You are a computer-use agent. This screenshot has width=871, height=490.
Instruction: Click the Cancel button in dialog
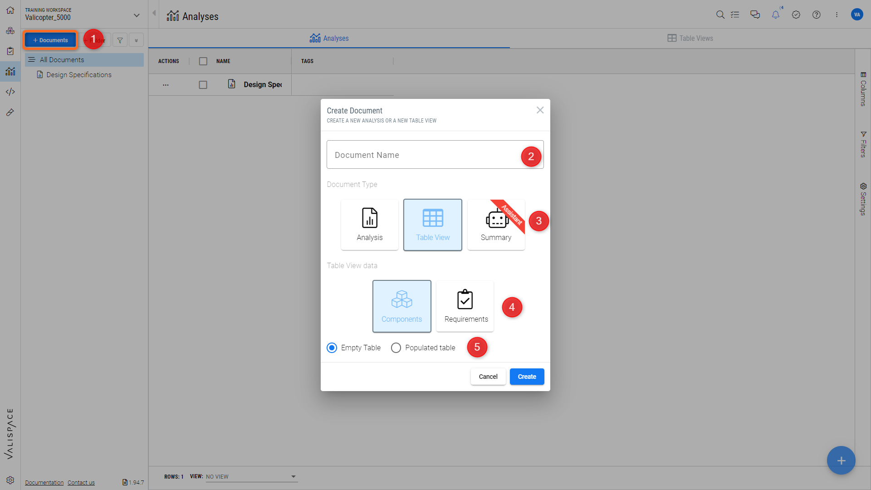(x=488, y=377)
